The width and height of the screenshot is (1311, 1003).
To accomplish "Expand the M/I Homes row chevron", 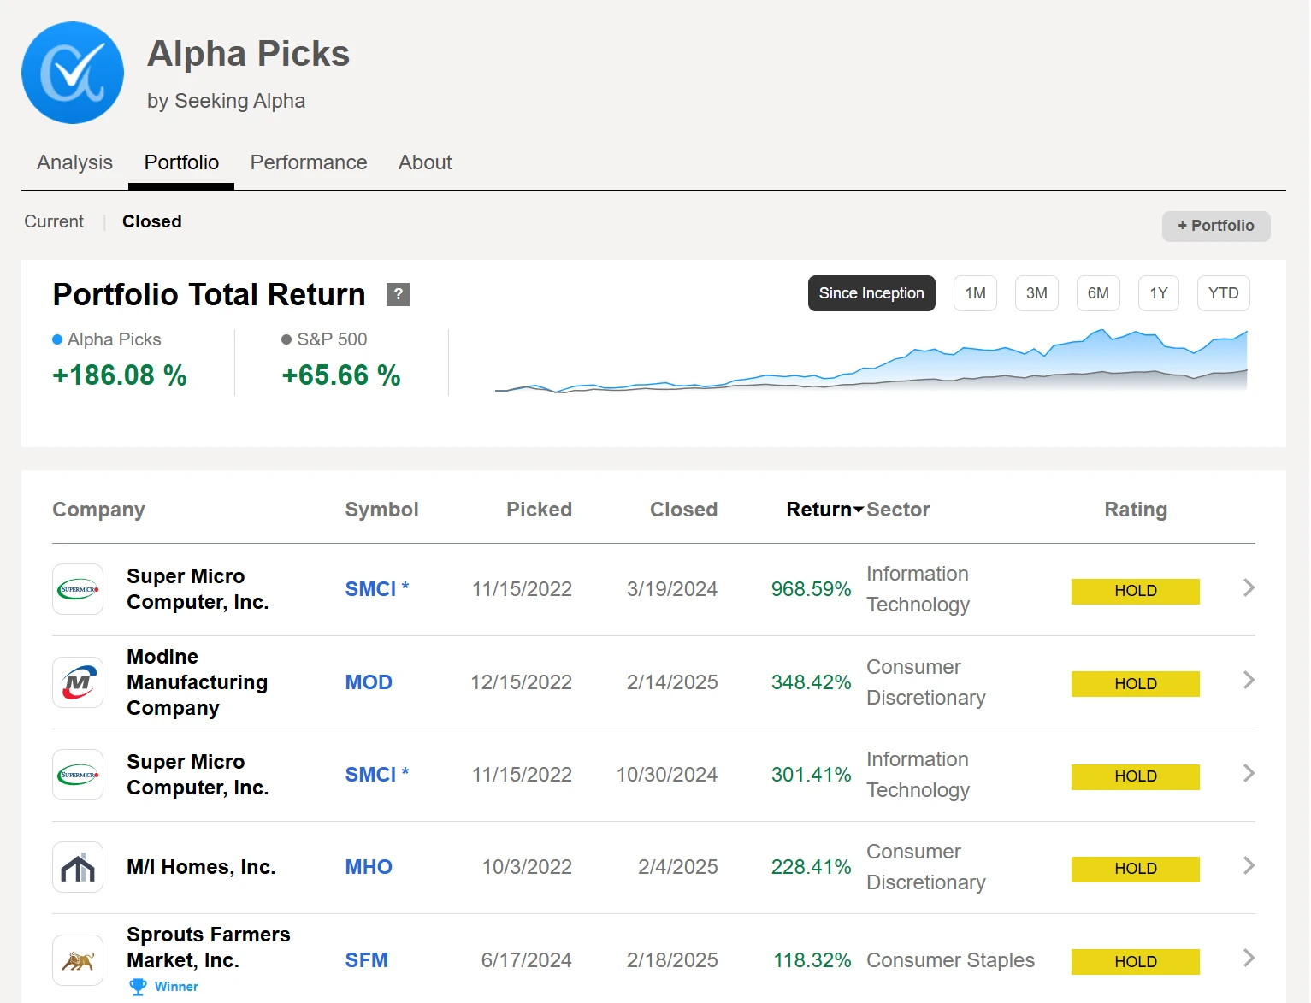I will 1249,866.
